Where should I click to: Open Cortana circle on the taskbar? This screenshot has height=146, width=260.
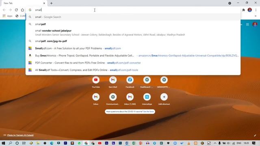click(17, 143)
